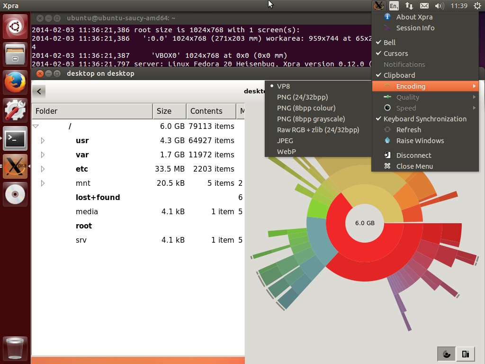Screen dimensions: 485x364
Task: Launch Firefox from the dock
Action: coord(15,82)
